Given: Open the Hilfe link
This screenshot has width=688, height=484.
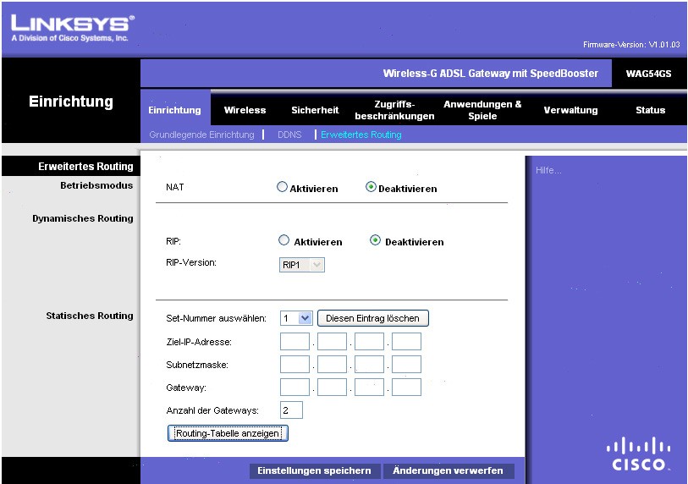Looking at the screenshot, I should click(548, 171).
